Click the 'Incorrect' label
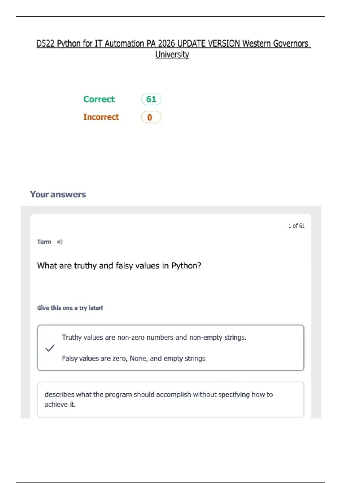This screenshot has height=483, width=341. (x=101, y=117)
